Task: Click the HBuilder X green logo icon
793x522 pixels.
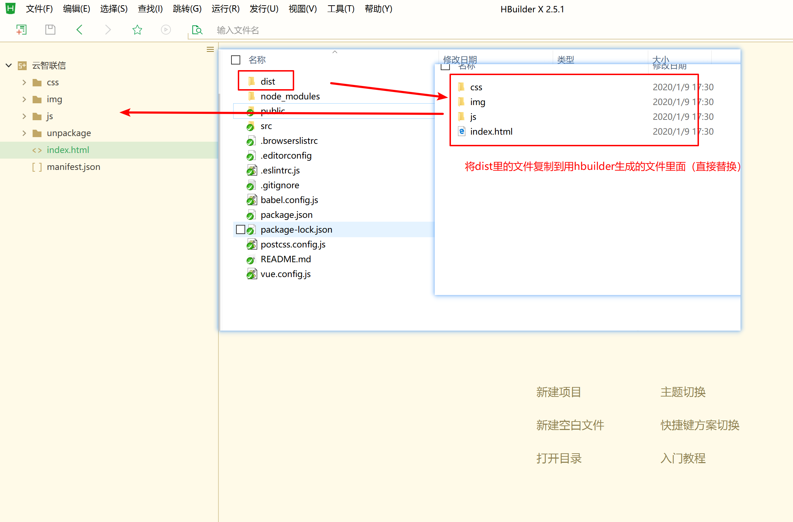Action: (10, 8)
